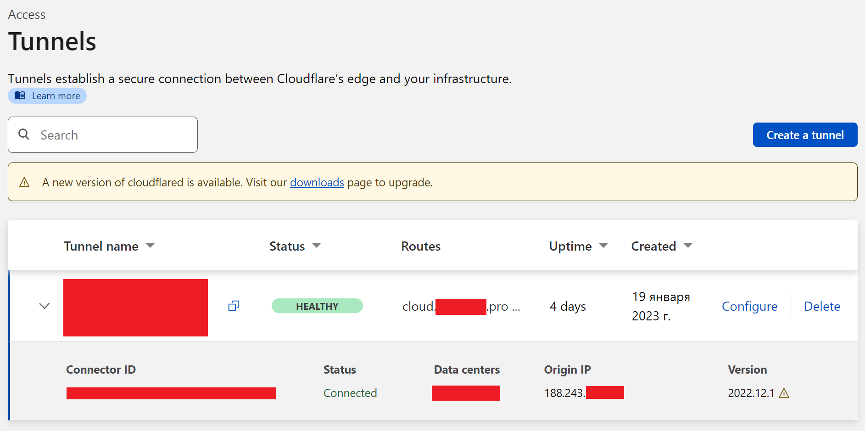Click the warning triangle in upgrade banner
Image resolution: width=865 pixels, height=431 pixels.
pyautogui.click(x=24, y=183)
